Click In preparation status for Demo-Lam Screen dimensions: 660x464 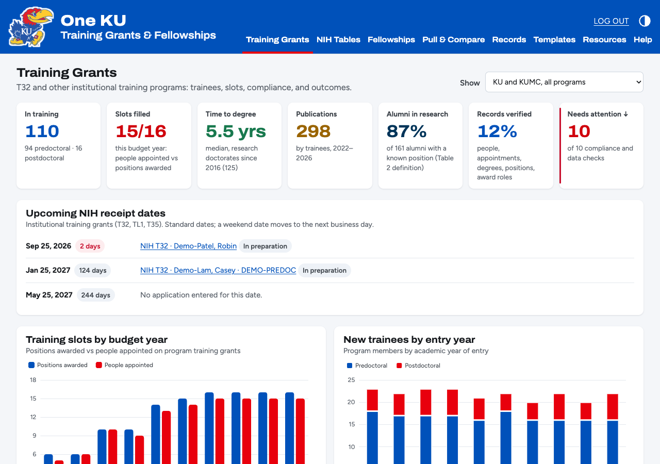(x=324, y=270)
